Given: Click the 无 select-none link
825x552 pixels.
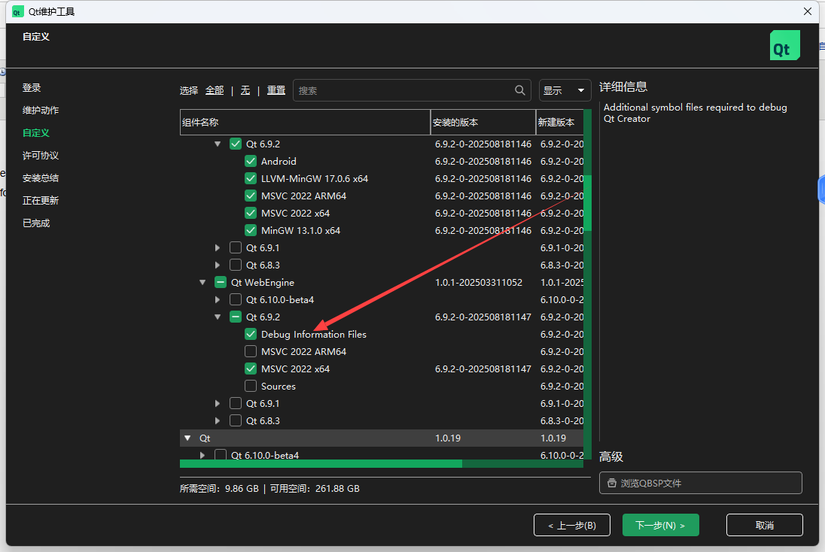Looking at the screenshot, I should (x=245, y=90).
